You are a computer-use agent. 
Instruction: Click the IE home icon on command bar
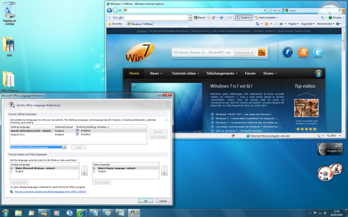click(258, 24)
